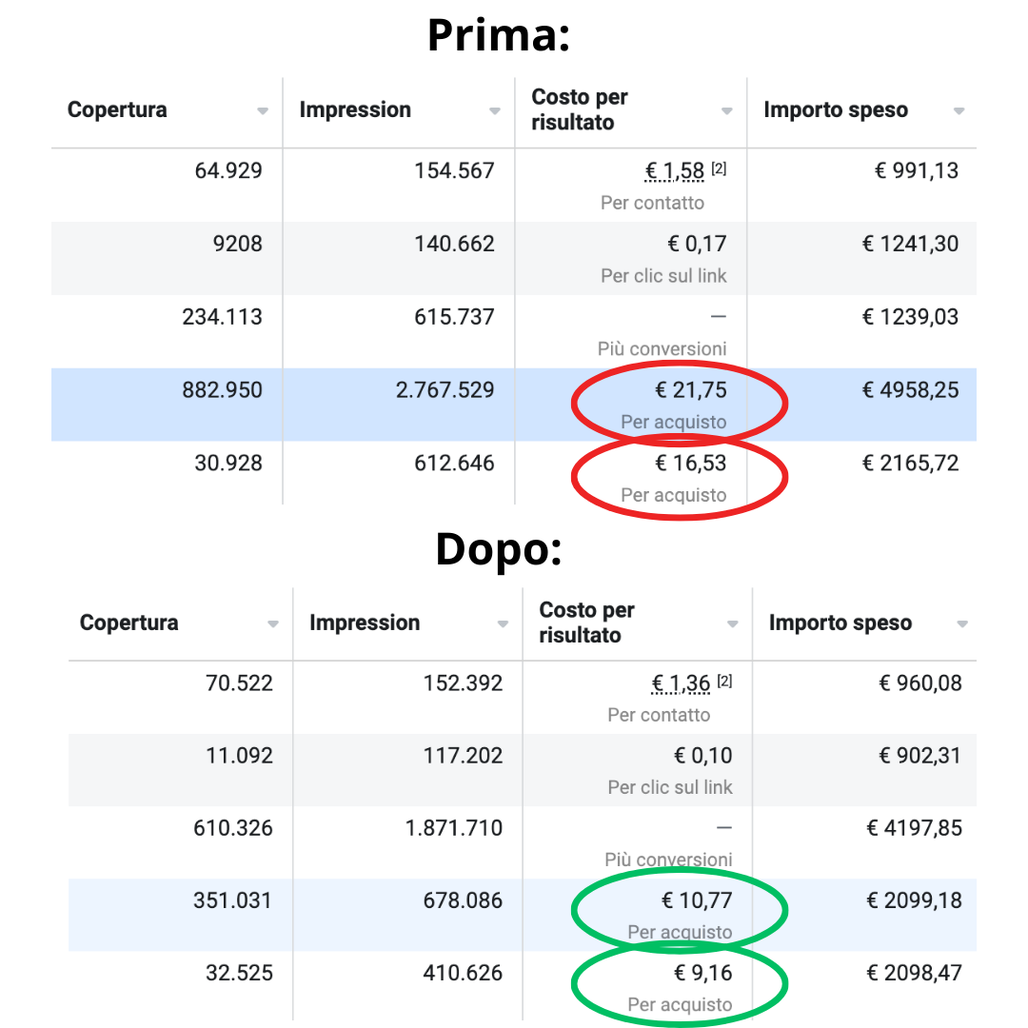Open footnote [2] next to € 1,58
This screenshot has height=1028, width=1028.
click(720, 168)
